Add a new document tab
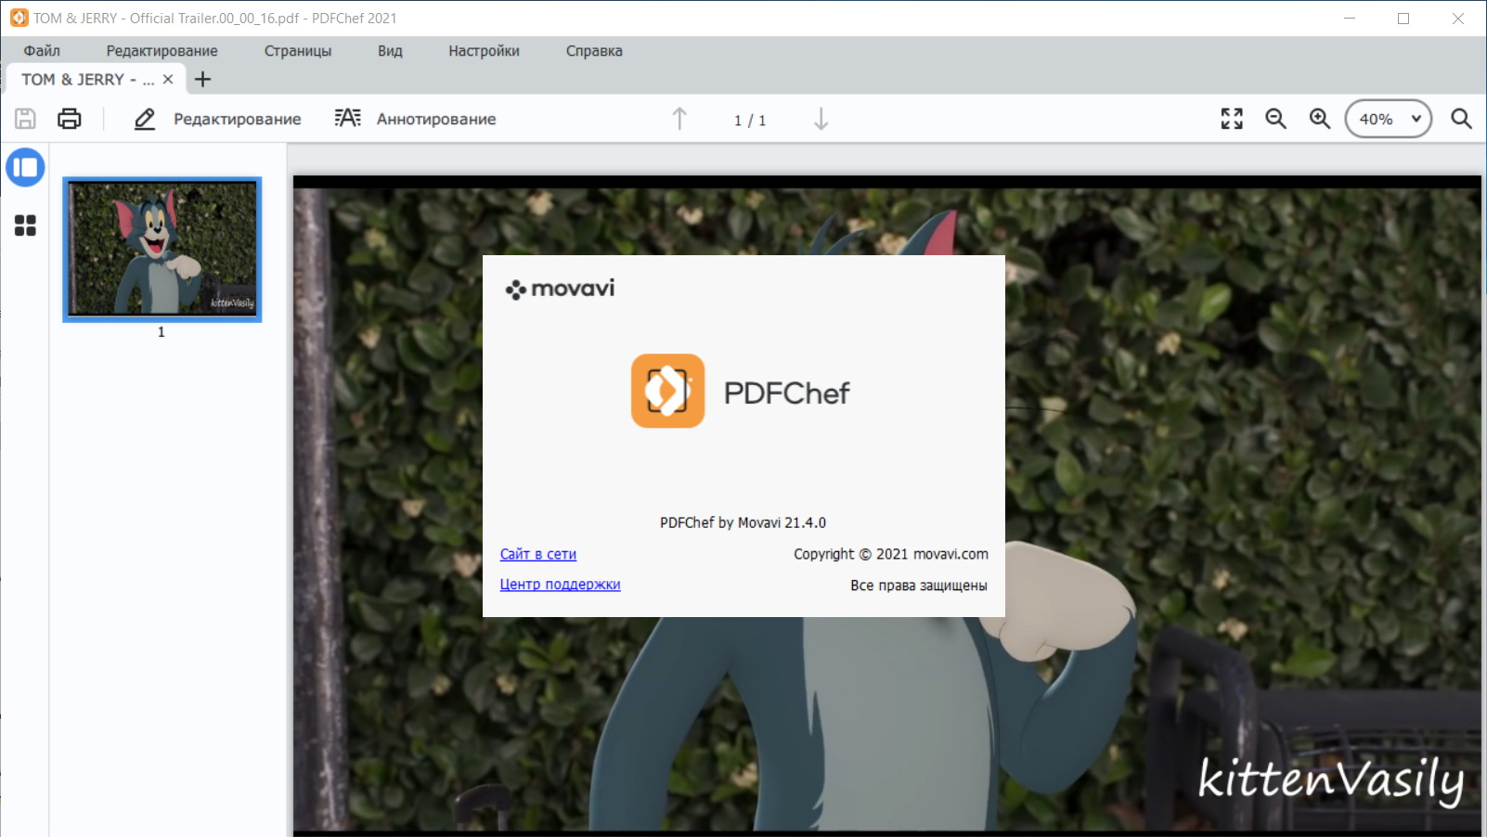This screenshot has height=837, width=1487. point(202,80)
